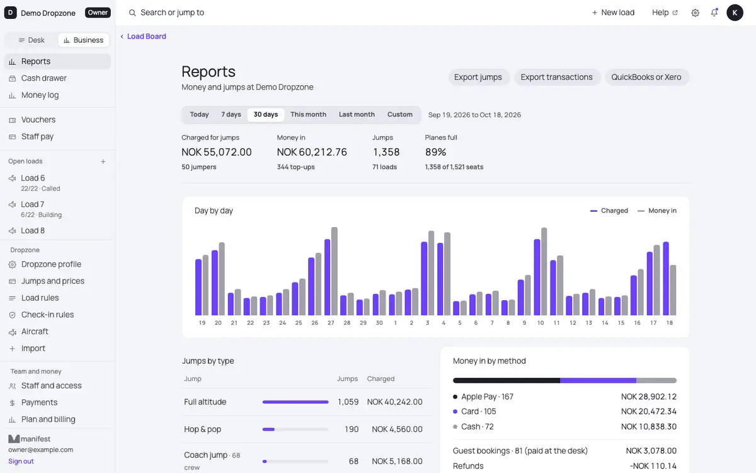The height and width of the screenshot is (473, 756).
Task: Create a New load
Action: 613,13
